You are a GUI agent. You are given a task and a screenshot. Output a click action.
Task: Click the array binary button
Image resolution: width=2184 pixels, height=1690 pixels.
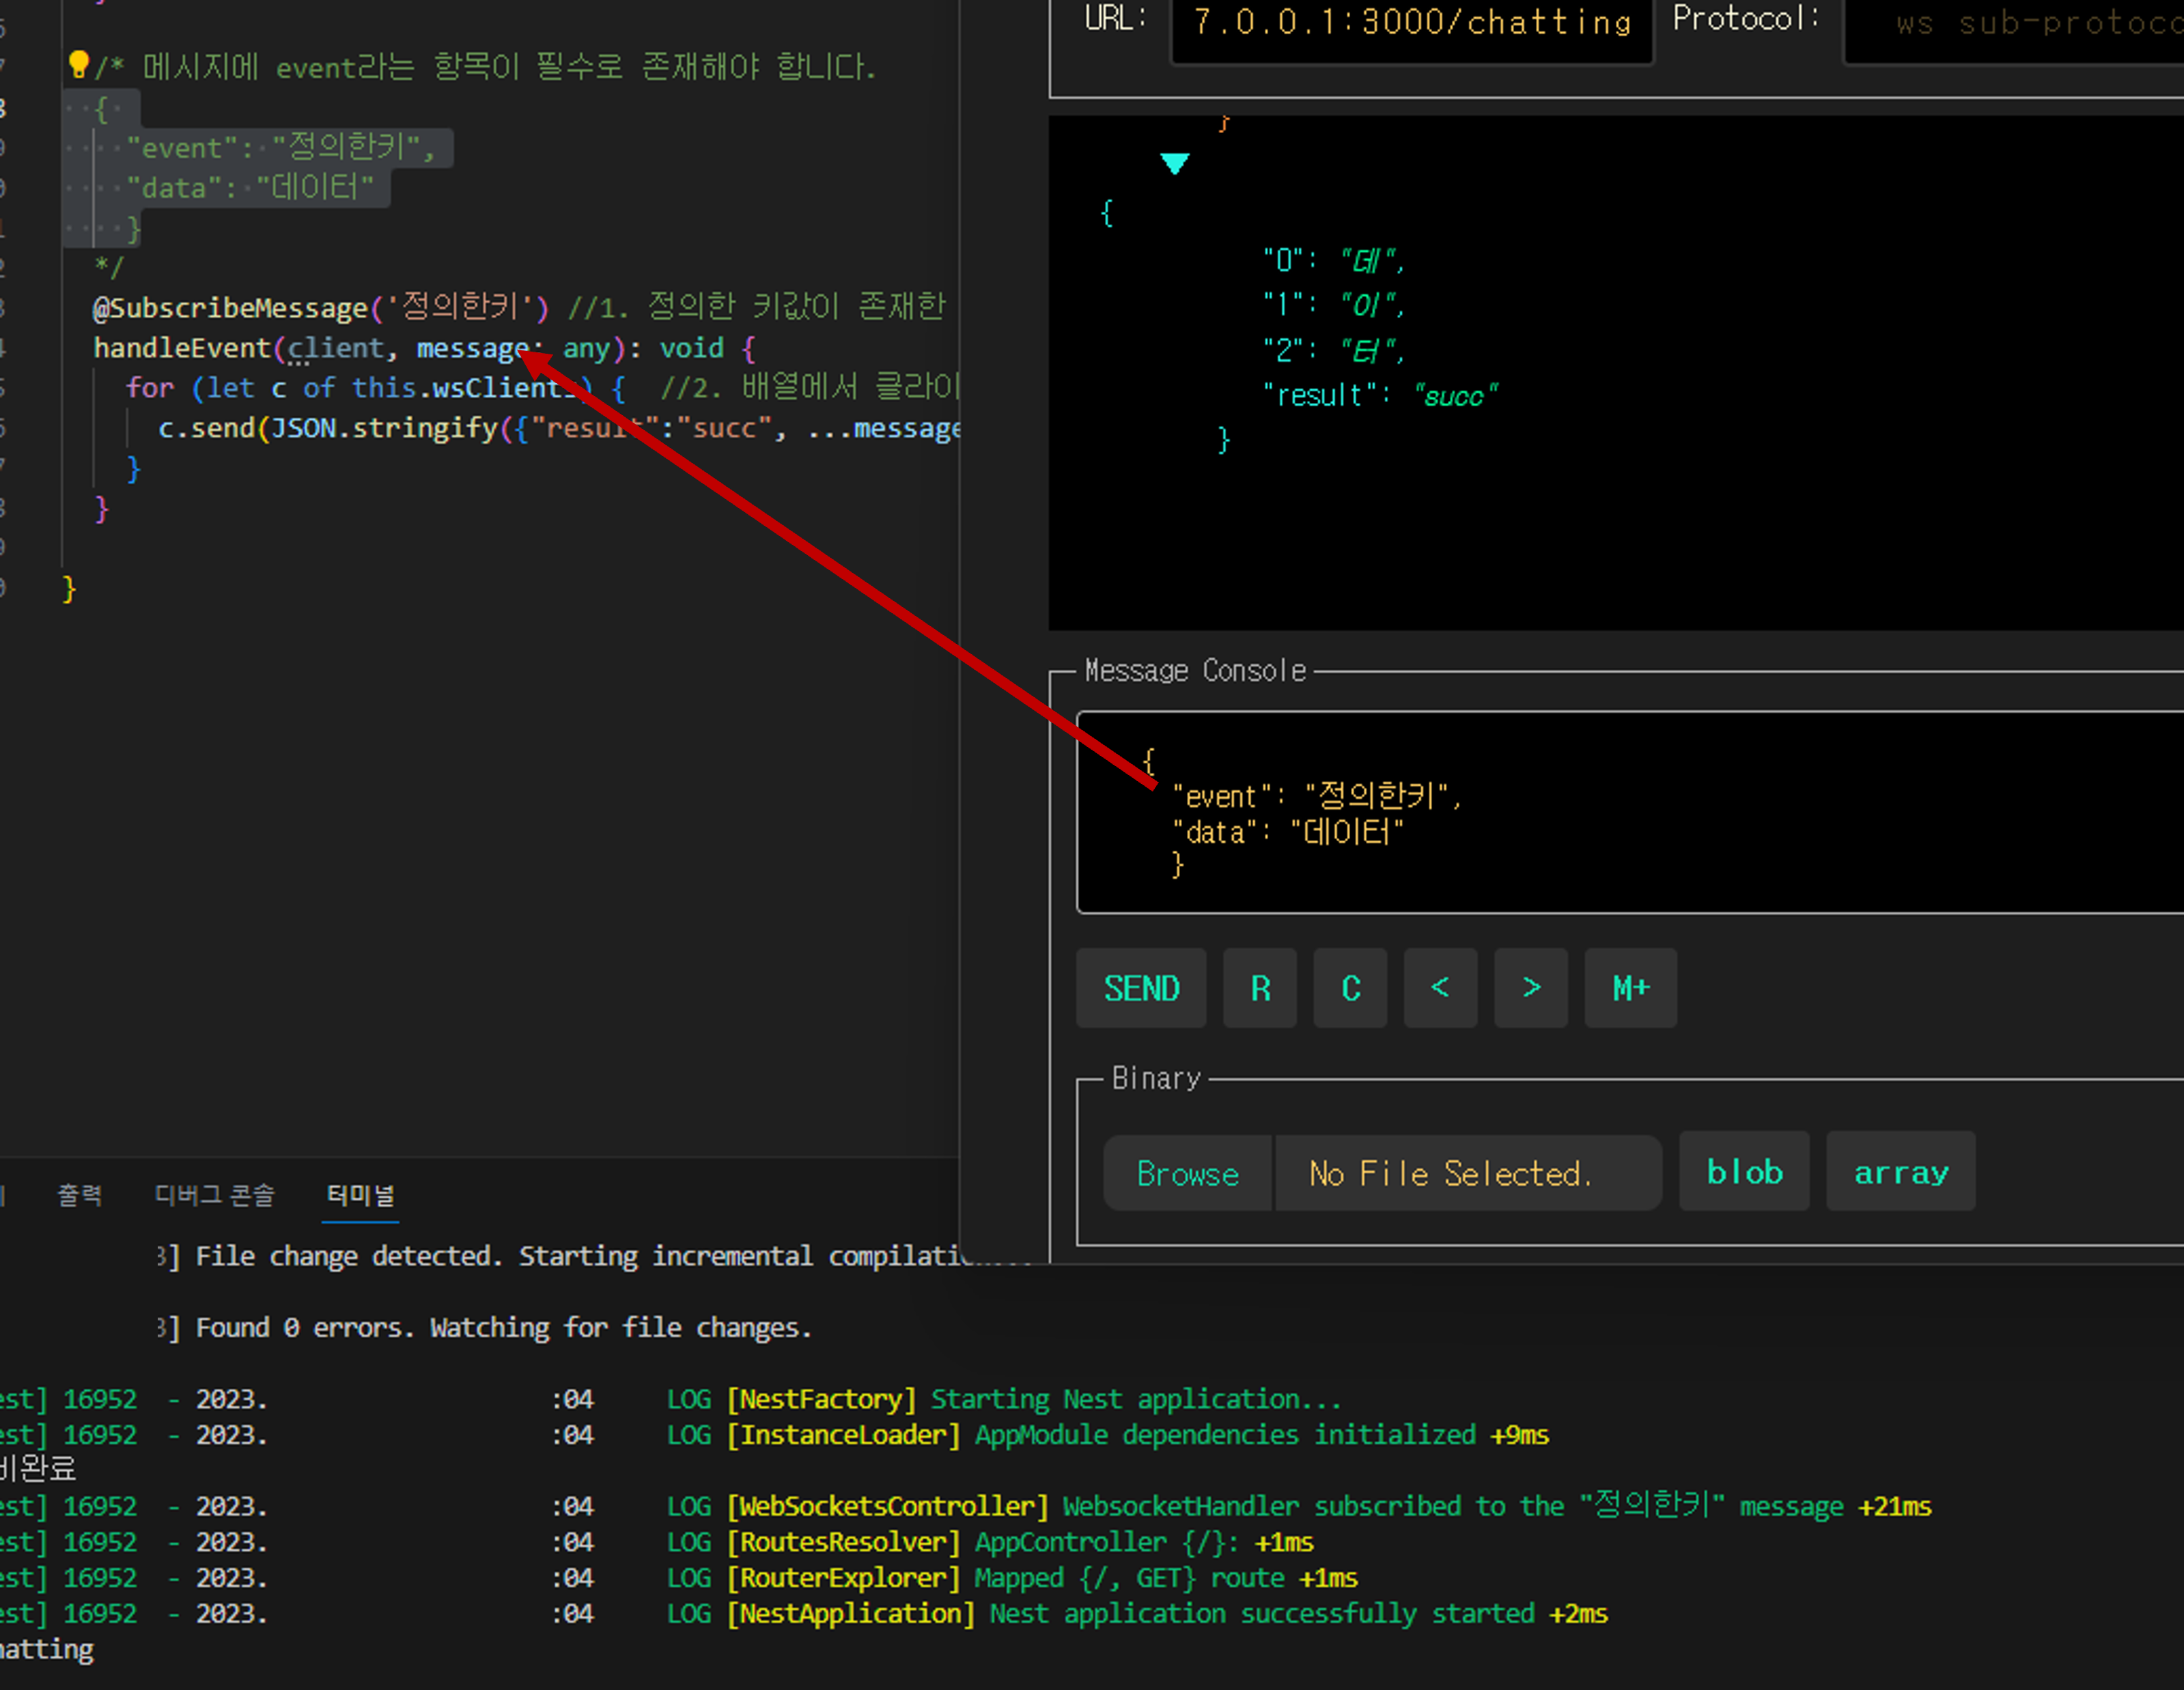coord(1900,1172)
